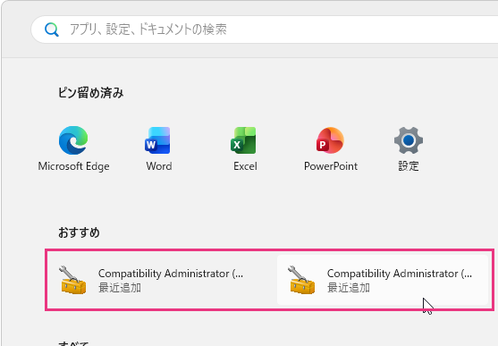The height and width of the screenshot is (346, 498).
Task: Click the おすすめ heading
Action: (x=79, y=232)
